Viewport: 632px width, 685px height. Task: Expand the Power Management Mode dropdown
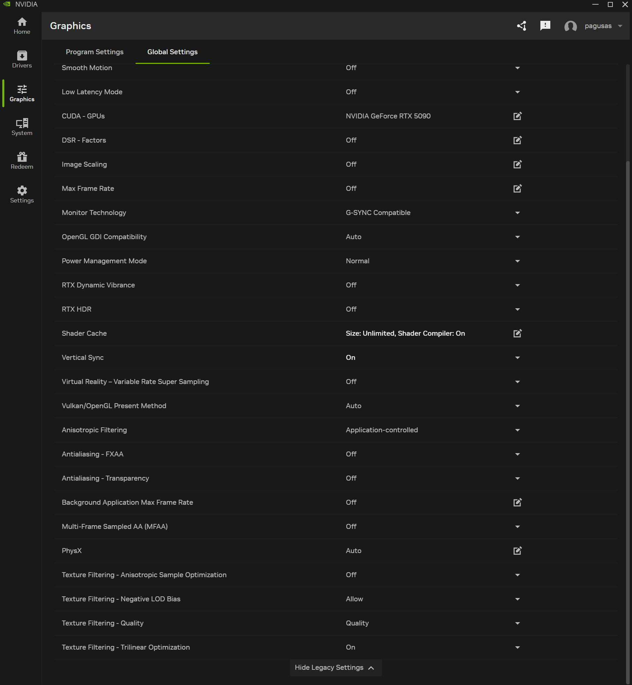[518, 261]
